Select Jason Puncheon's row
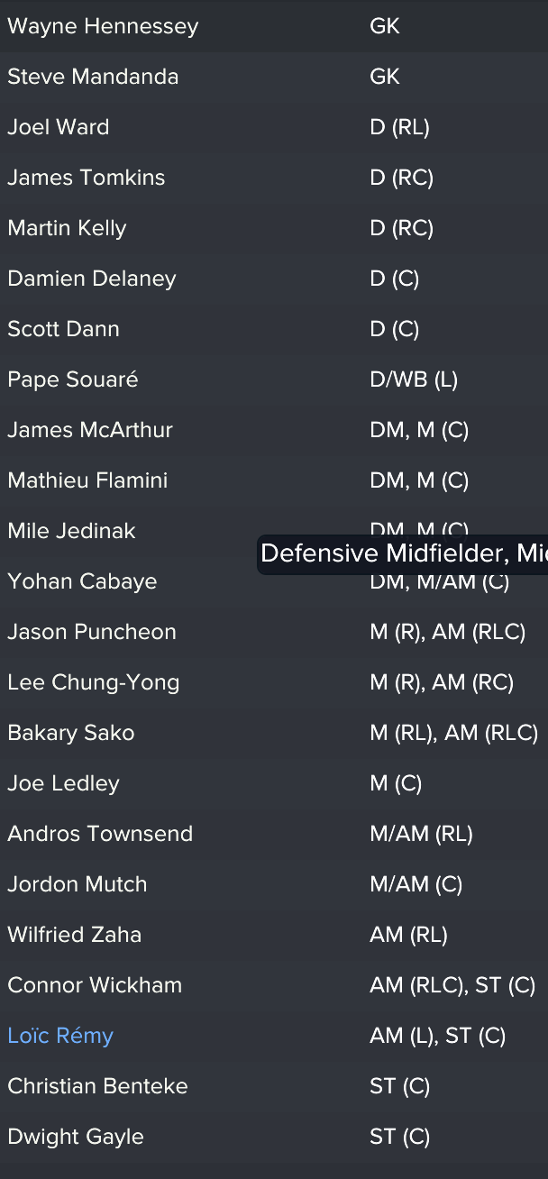 coord(92,632)
